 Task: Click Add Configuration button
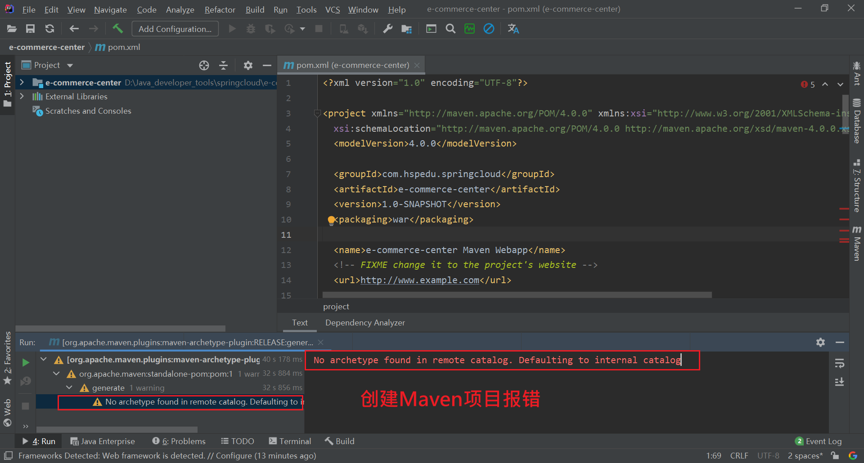[x=175, y=29]
